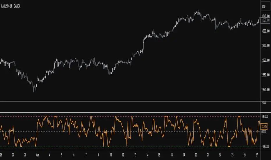Click date 16 on the time axis
The image size is (271, 160).
159,155
